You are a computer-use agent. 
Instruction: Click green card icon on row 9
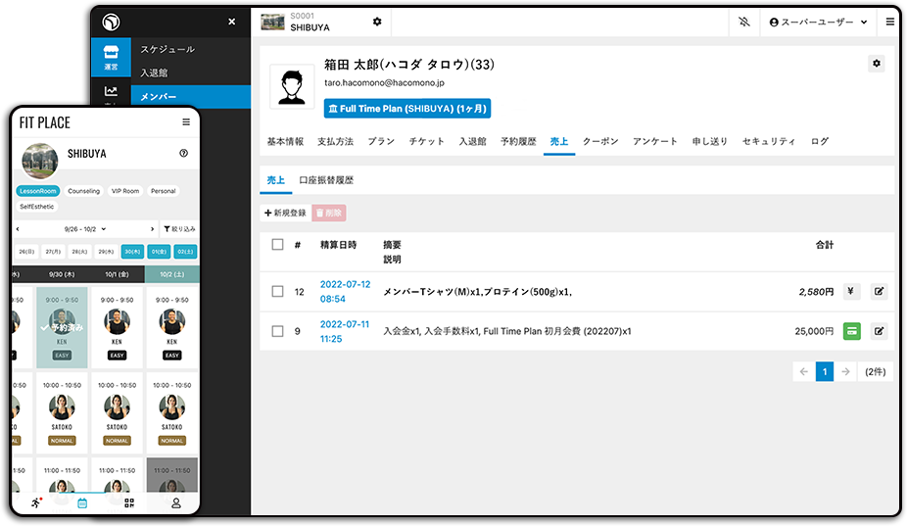tap(851, 331)
